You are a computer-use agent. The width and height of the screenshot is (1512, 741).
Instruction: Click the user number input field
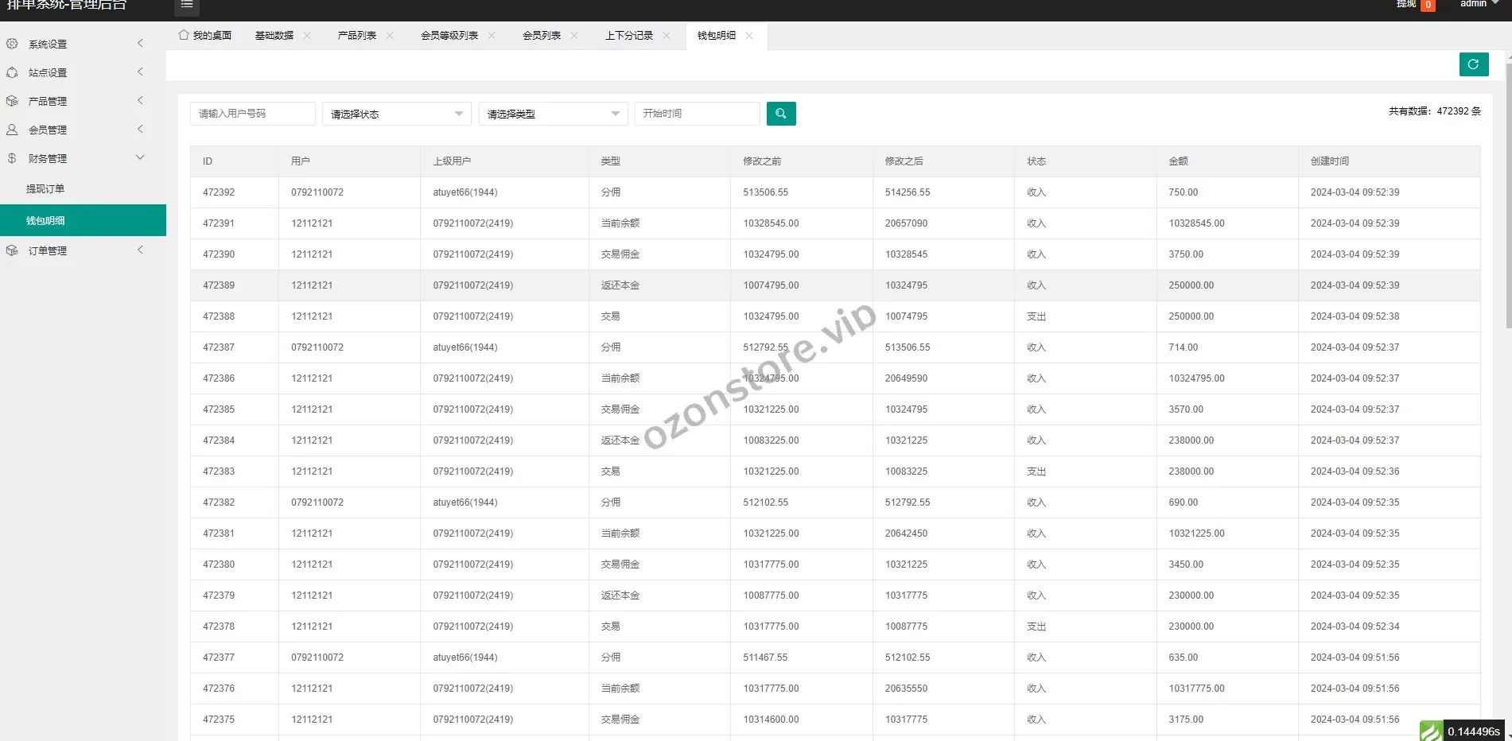click(252, 114)
